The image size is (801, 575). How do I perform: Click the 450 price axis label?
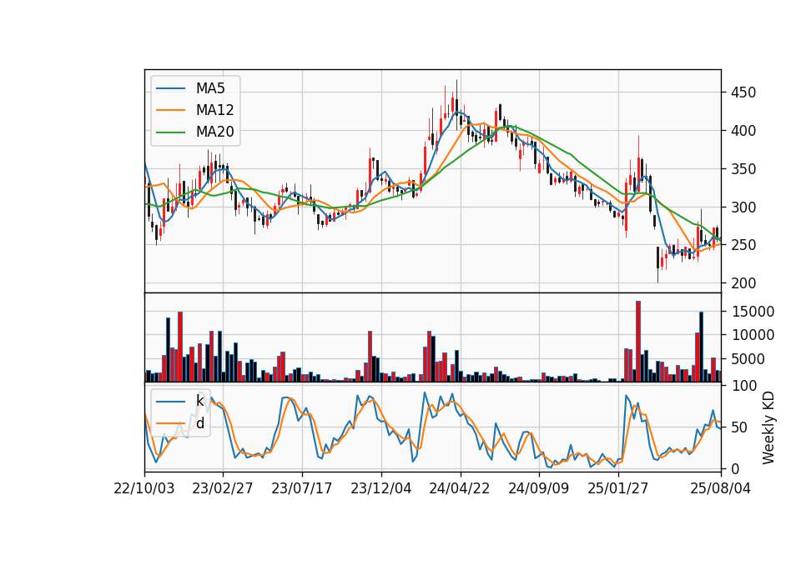[743, 92]
